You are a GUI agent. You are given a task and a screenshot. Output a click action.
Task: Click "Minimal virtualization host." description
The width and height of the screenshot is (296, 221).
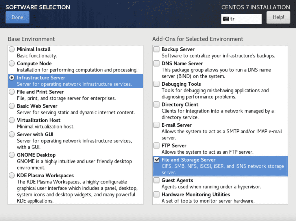click(x=46, y=127)
